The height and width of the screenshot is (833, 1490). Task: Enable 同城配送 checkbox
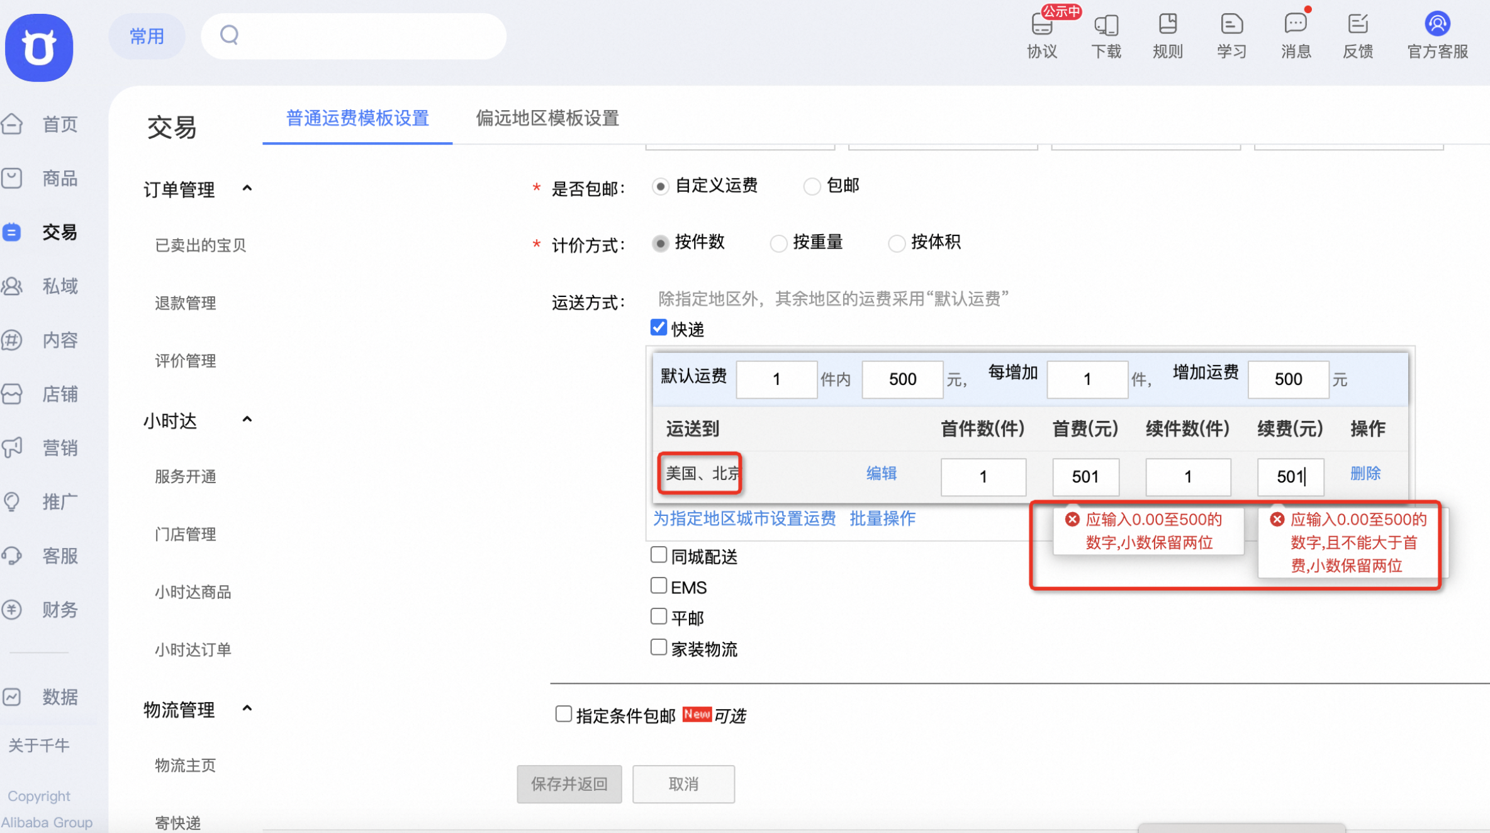click(x=658, y=555)
